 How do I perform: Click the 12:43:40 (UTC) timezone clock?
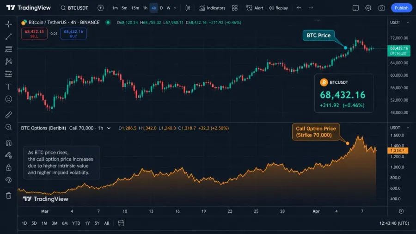coord(394,223)
